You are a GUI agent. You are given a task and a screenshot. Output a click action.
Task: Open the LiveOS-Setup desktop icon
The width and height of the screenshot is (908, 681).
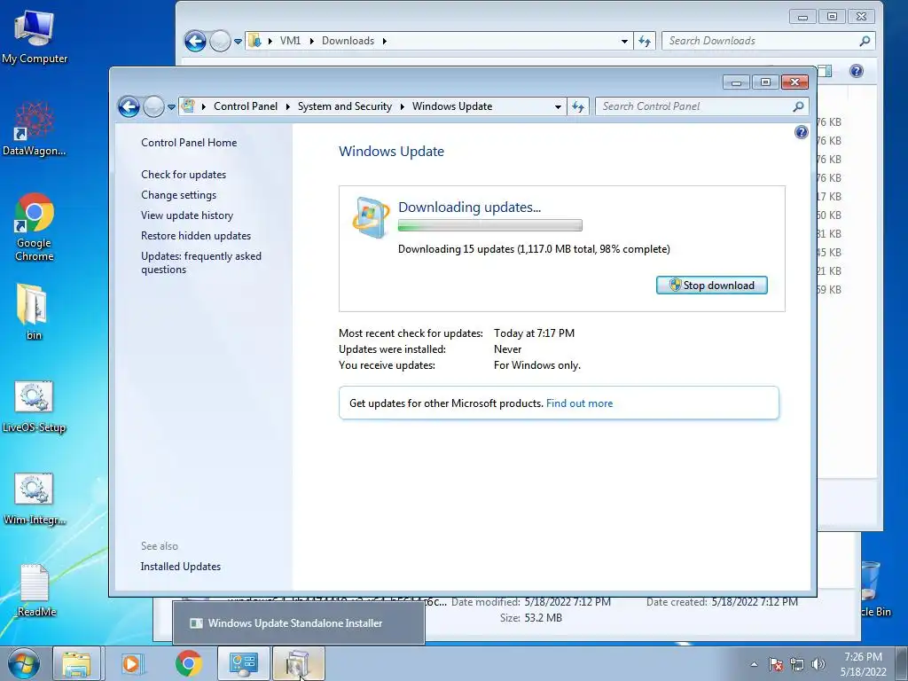click(35, 406)
